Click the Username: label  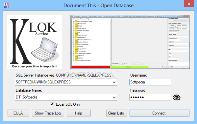(138, 75)
